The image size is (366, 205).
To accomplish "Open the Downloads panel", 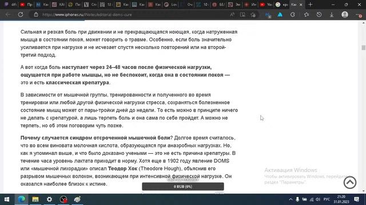I will [332, 15].
